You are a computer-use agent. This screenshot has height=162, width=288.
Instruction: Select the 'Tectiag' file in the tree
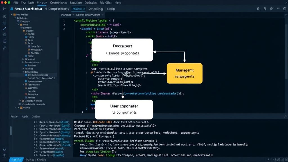(31, 65)
